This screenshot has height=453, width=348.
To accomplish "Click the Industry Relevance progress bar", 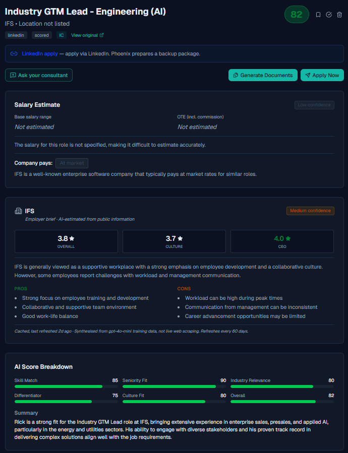I will pyautogui.click(x=282, y=386).
